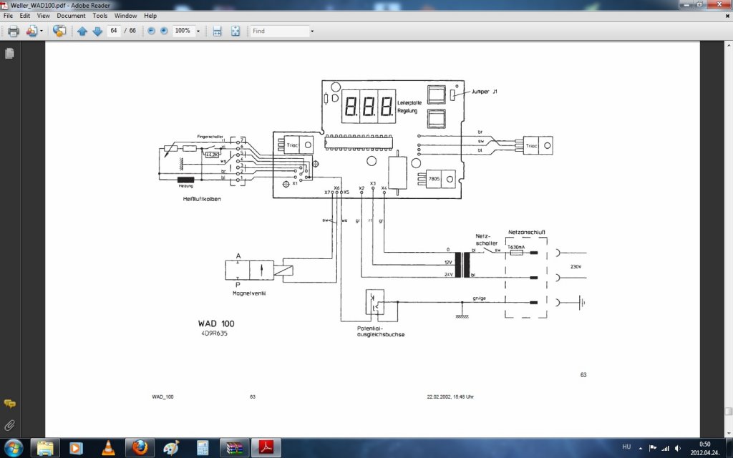
Task: Toggle fit one full page view
Action: 235,31
